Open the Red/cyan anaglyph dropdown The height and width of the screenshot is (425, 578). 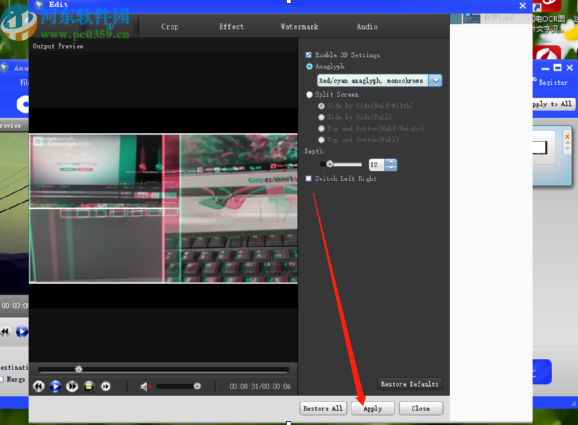[x=435, y=81]
